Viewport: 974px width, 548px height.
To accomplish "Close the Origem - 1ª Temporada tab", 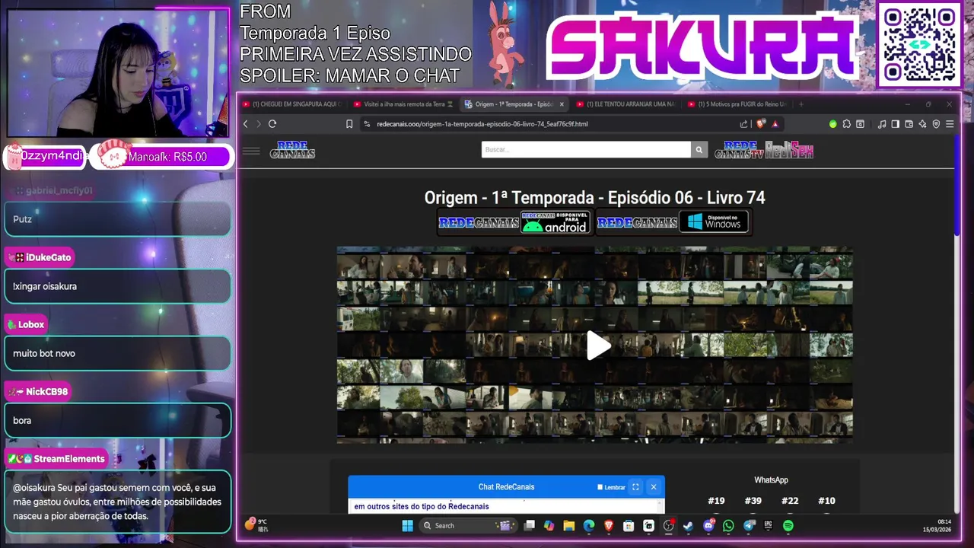I will 562,104.
